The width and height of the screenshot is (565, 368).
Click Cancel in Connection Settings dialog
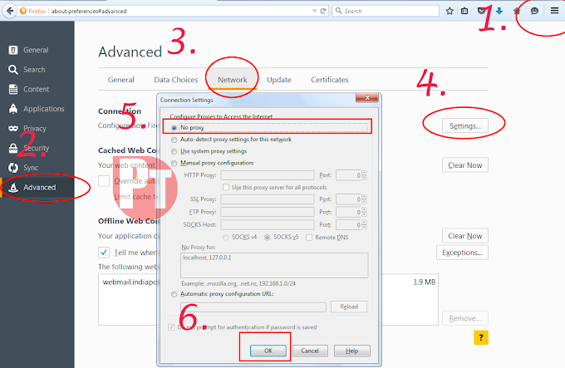pyautogui.click(x=310, y=351)
